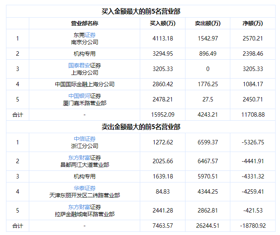Click 昌都两江大道营业部
The height and width of the screenshot is (235, 280).
[85, 165]
